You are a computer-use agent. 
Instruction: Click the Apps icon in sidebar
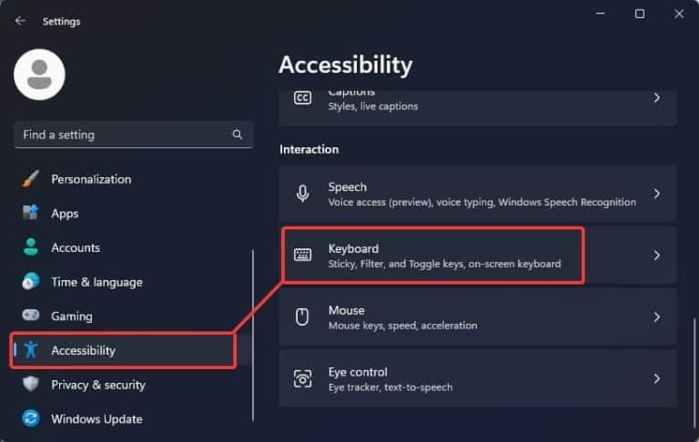click(x=31, y=214)
